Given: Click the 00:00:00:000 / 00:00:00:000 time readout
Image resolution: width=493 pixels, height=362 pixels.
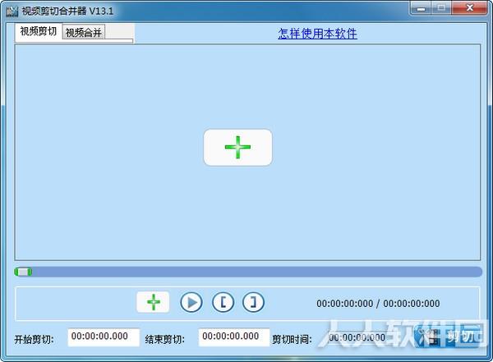Looking at the screenshot, I should pyautogui.click(x=378, y=304).
